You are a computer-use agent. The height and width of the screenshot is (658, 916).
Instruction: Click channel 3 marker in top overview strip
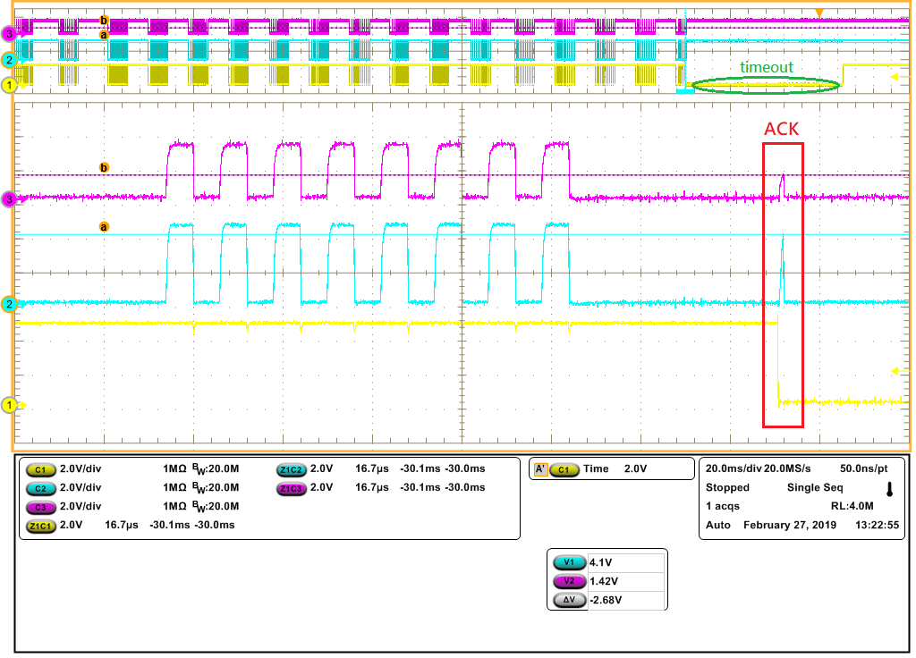(x=9, y=35)
